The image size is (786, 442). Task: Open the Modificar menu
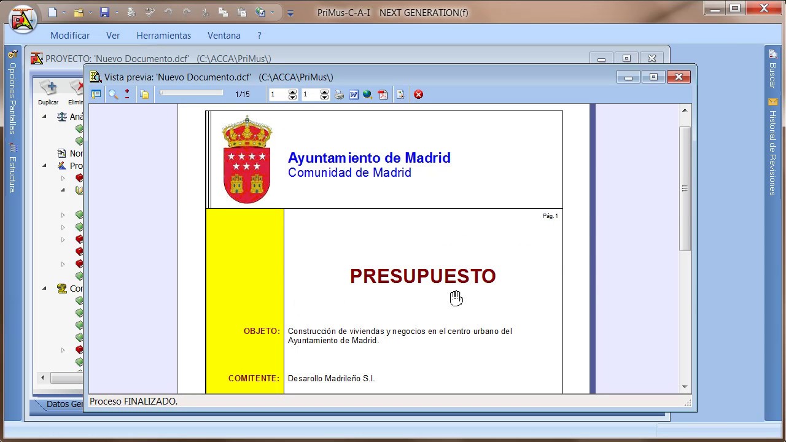click(x=70, y=36)
